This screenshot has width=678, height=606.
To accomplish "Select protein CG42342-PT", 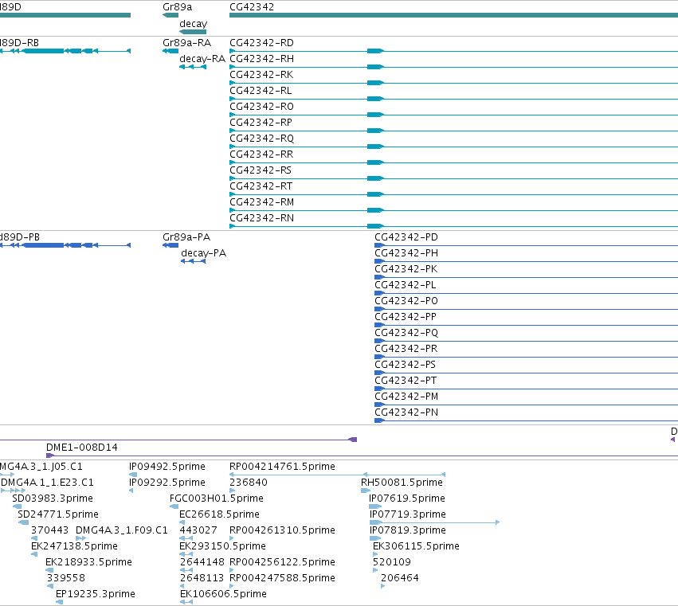I will click(x=406, y=381).
